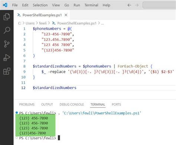Go back using the left arrow
The width and height of the screenshot is (176, 145).
coord(129,5)
